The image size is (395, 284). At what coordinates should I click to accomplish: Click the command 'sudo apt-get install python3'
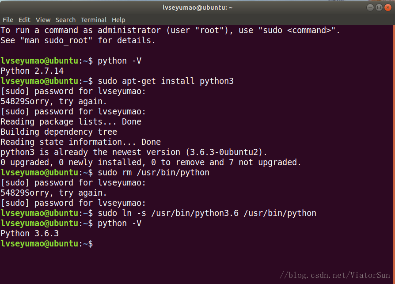coord(166,81)
